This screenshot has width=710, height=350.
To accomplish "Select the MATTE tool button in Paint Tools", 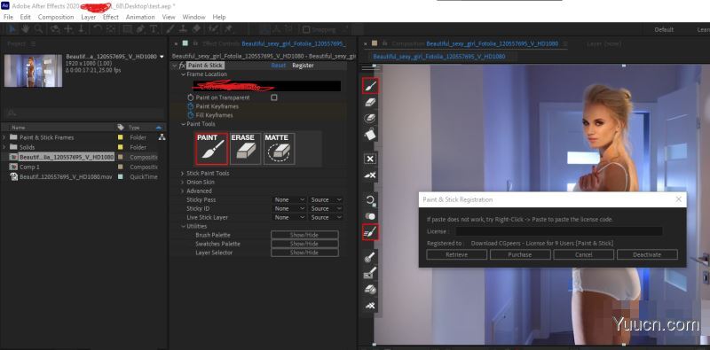I will [280, 148].
